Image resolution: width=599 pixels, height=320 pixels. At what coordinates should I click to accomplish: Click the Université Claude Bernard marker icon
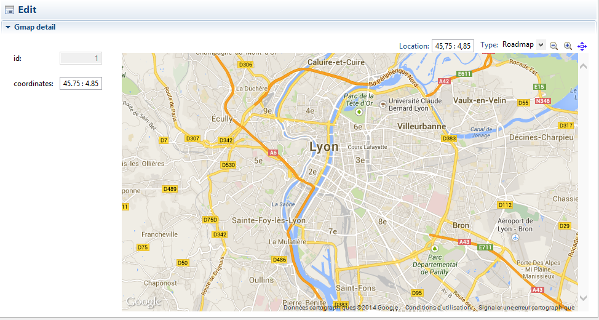coord(383,105)
